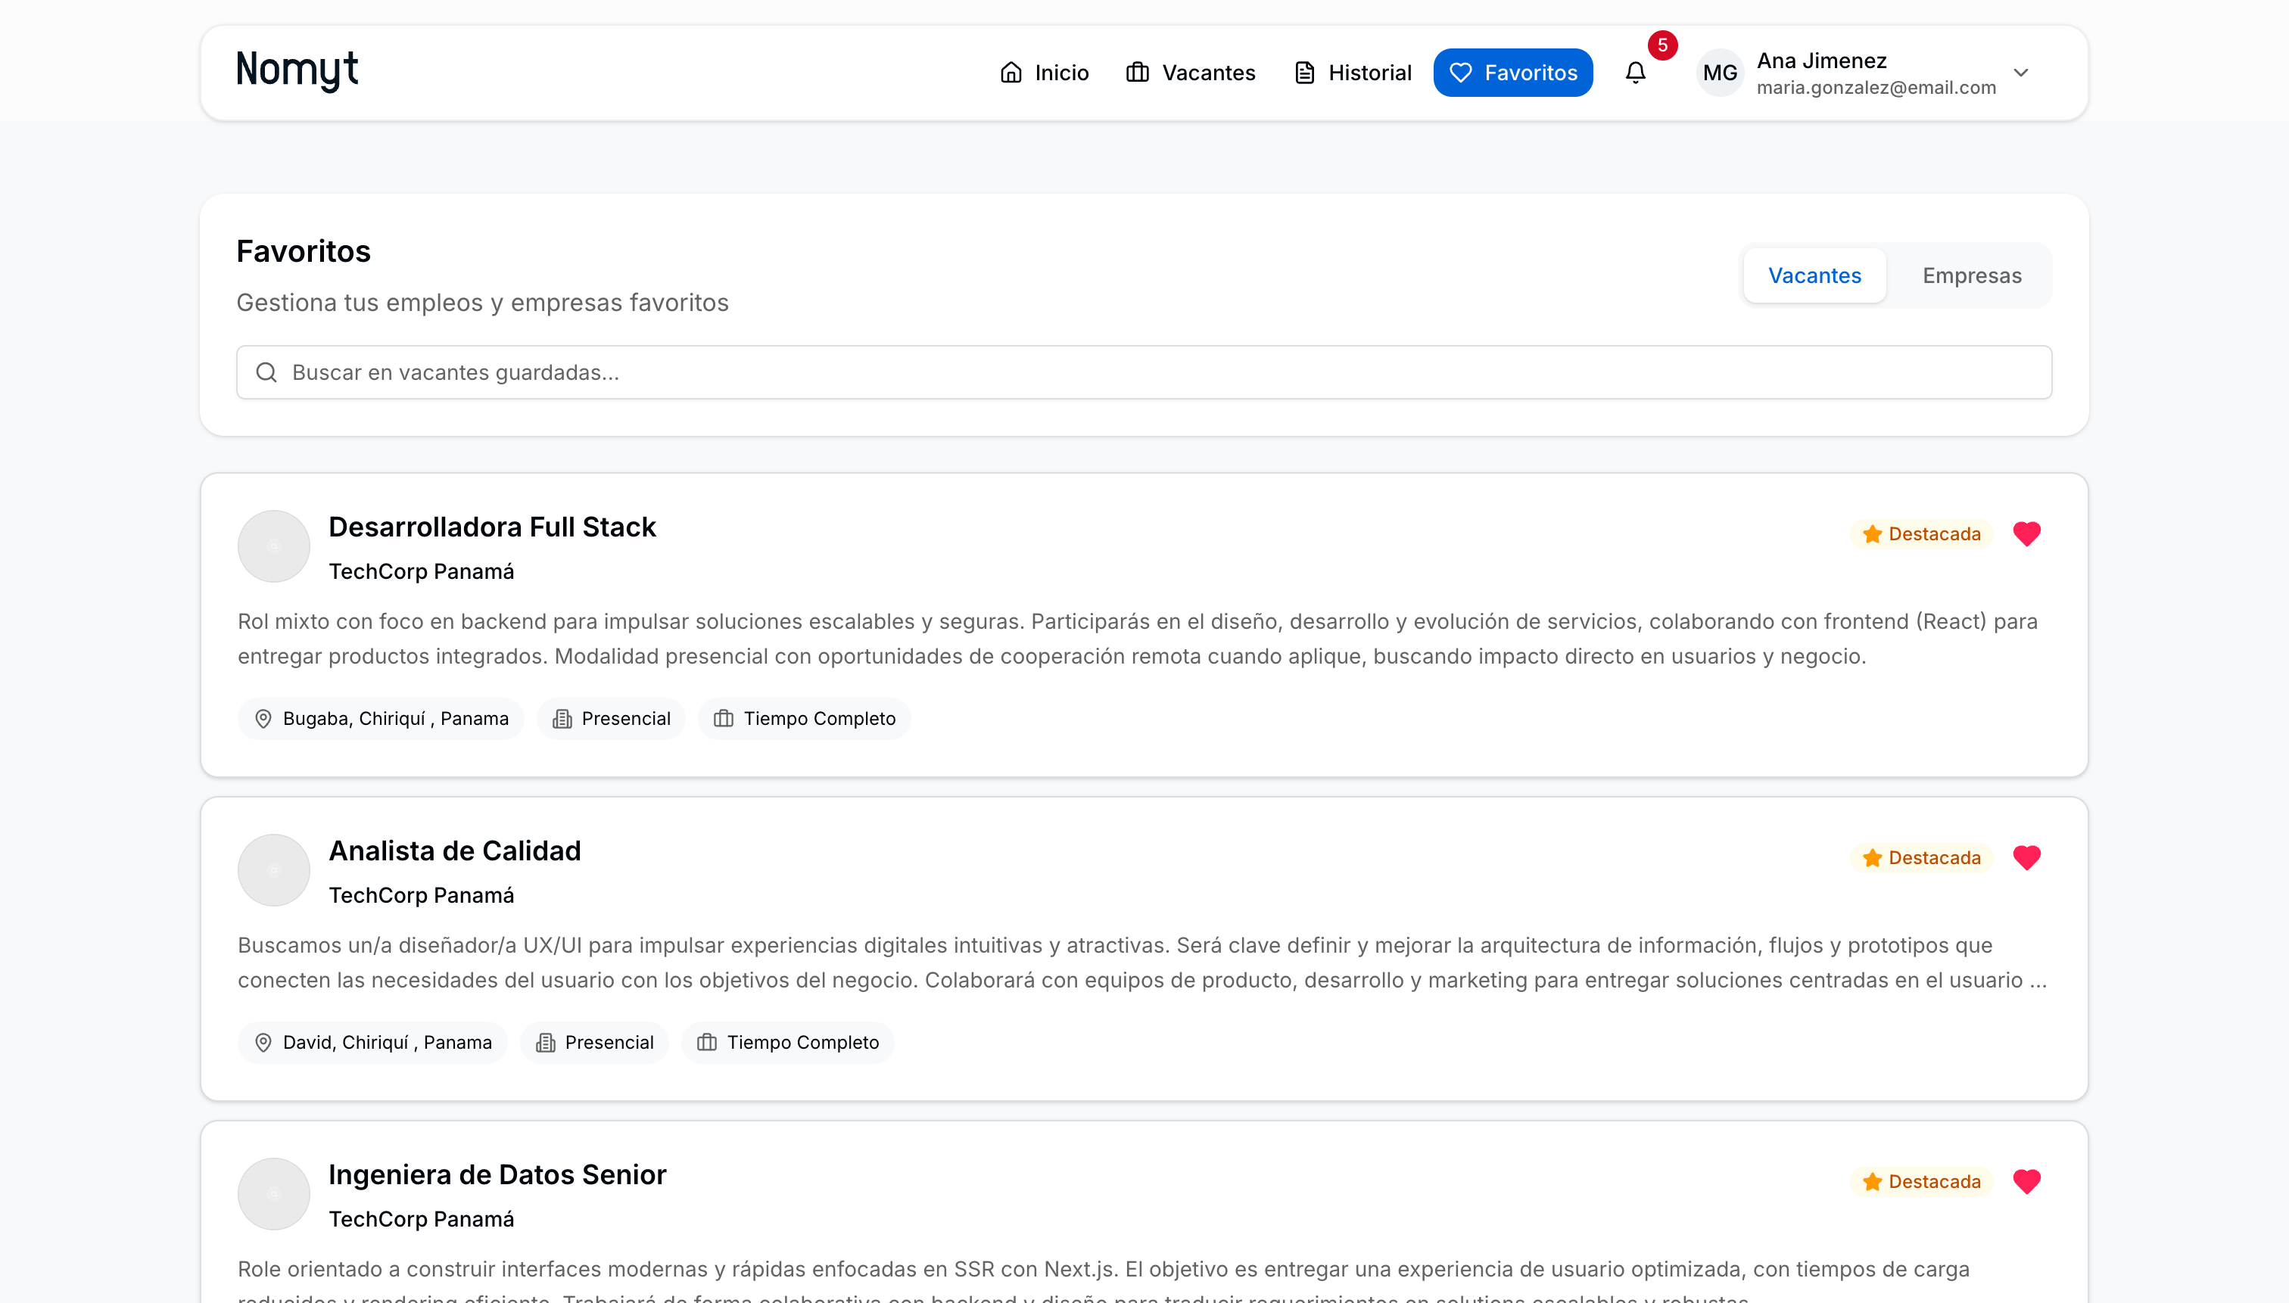Select the briefcase icon beside Vacantes
Screen dimensions: 2289x1303
click(1138, 73)
